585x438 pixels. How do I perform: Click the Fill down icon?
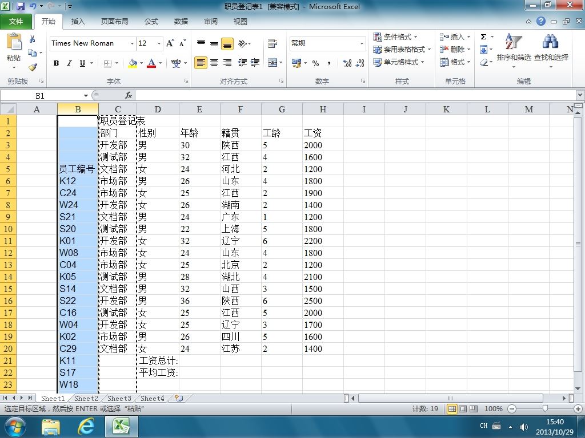click(483, 49)
